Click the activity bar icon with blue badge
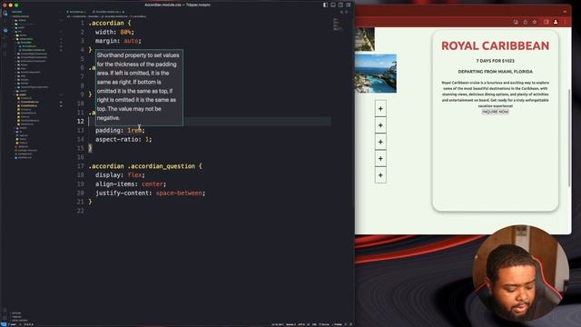Image resolution: width=581 pixels, height=327 pixels. tap(5, 30)
